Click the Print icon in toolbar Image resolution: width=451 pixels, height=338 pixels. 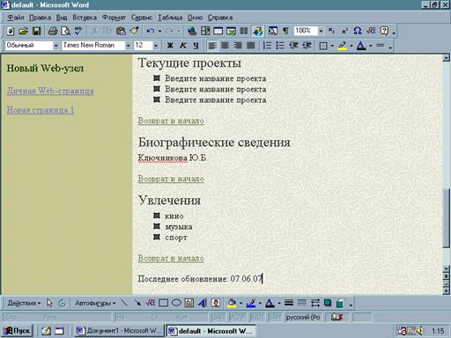(53, 31)
